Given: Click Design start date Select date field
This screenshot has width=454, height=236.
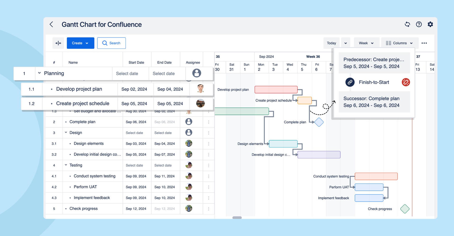Looking at the screenshot, I should pyautogui.click(x=134, y=133).
